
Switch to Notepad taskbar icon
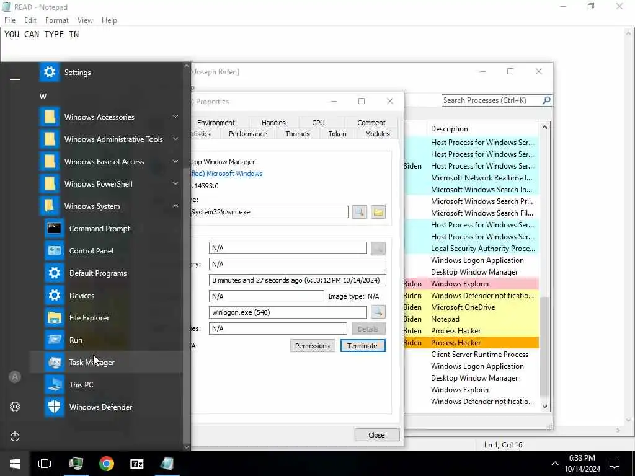pos(167,464)
